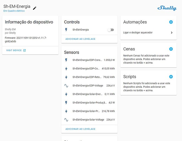Click the sine wave icon of Solar-Voltage
This screenshot has height=141, width=182.
pyautogui.click(x=66, y=120)
